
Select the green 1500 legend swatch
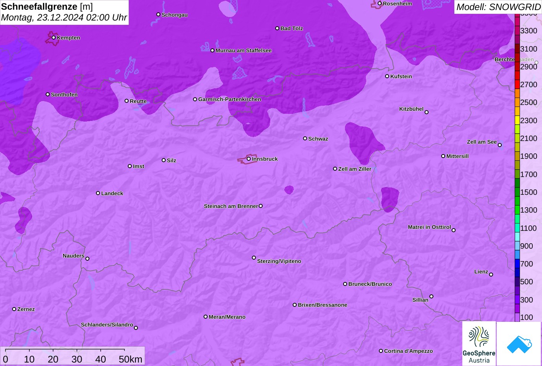point(517,192)
